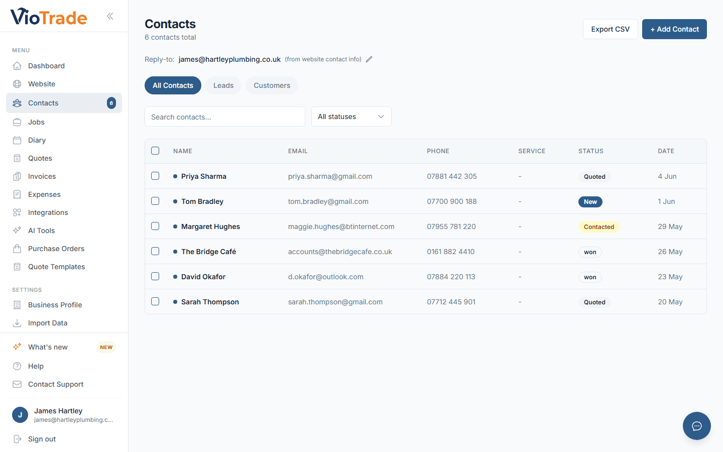Click email sarah.thompson@gmail.com

[x=335, y=302]
